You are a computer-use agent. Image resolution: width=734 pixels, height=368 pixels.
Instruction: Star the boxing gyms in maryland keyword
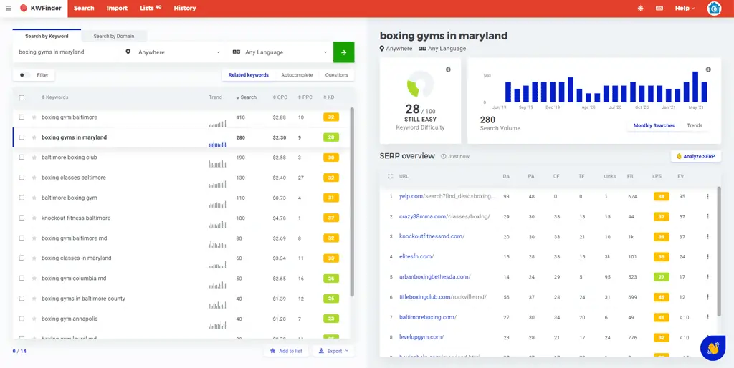34,137
